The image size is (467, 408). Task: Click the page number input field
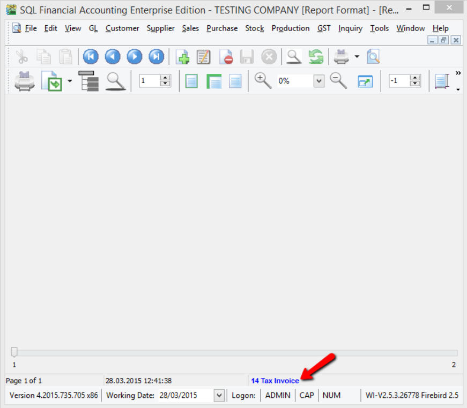(x=149, y=81)
